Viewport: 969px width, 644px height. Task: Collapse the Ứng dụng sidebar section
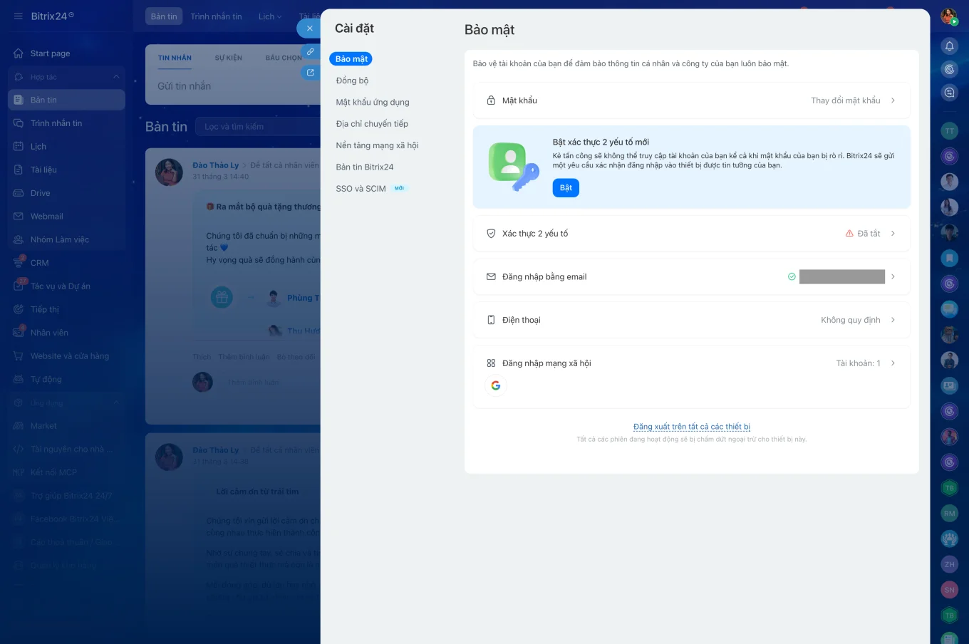click(x=116, y=403)
